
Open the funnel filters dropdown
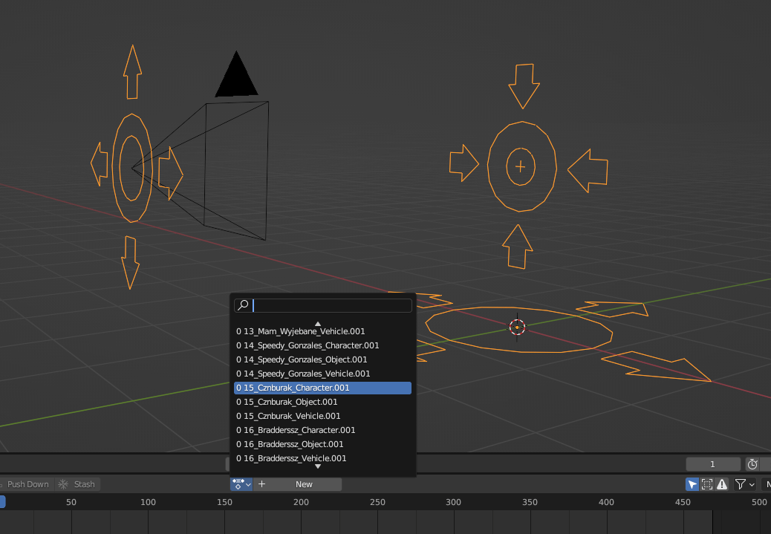pos(744,484)
